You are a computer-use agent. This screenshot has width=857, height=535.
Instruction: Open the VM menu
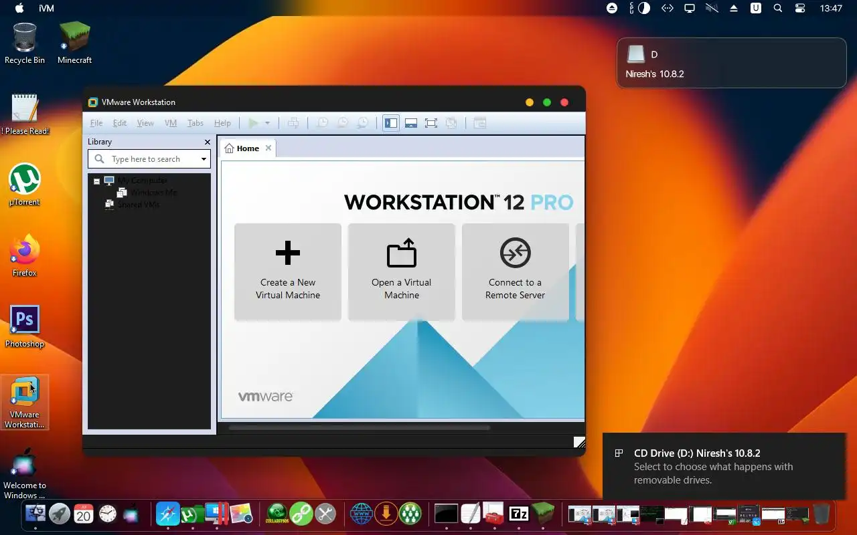click(171, 123)
